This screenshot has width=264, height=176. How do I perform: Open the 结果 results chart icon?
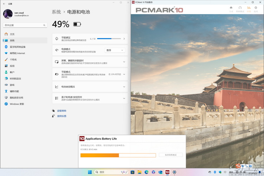pos(249,8)
